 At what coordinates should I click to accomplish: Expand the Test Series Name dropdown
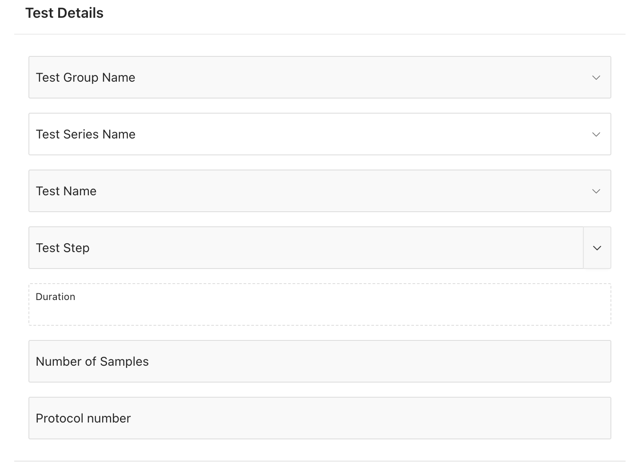click(311, 134)
